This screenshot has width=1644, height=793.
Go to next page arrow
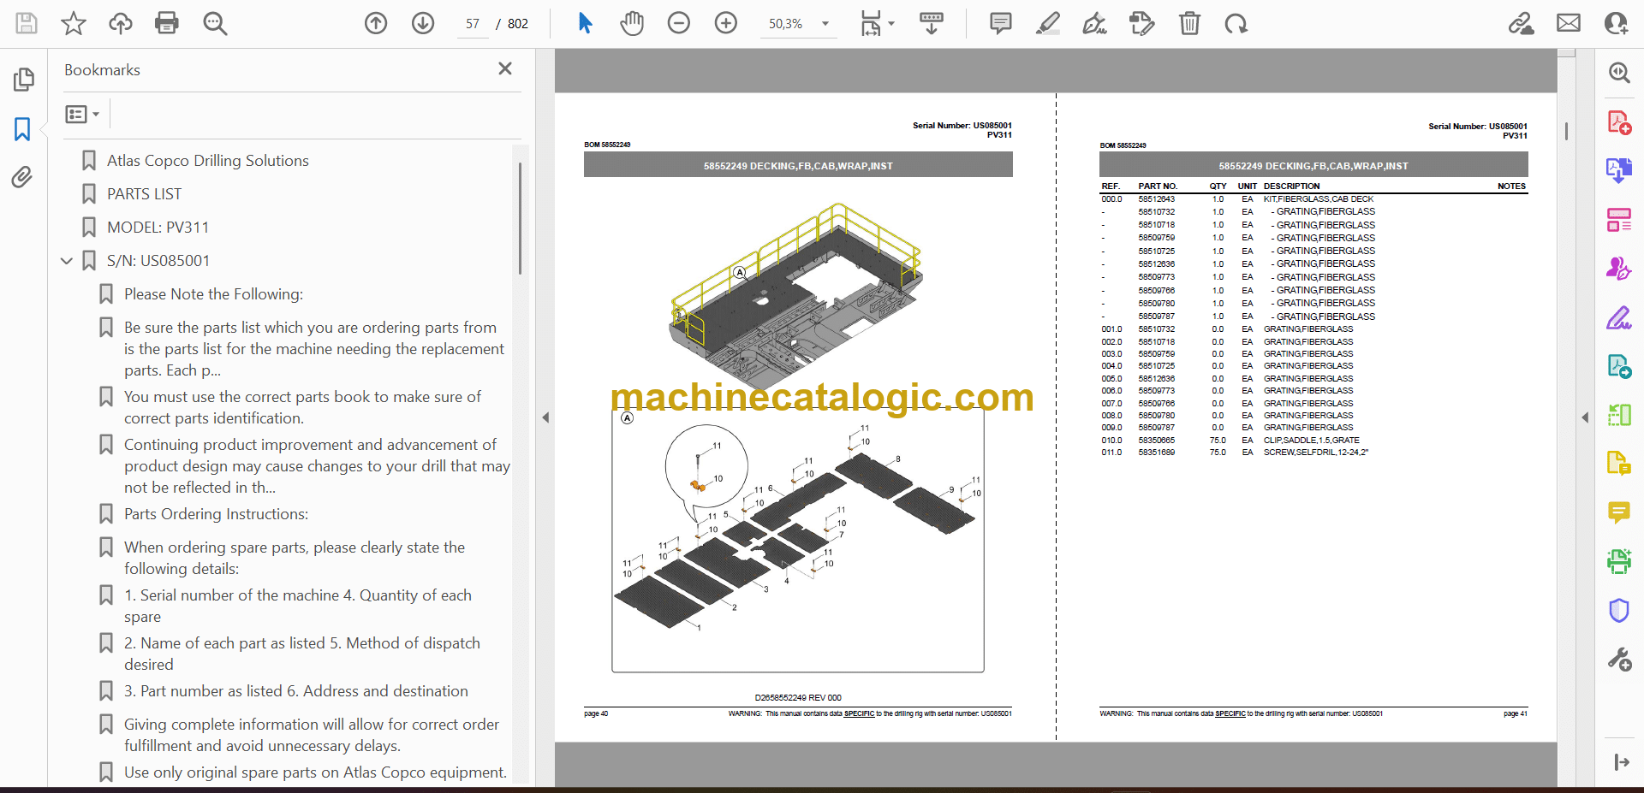[x=423, y=23]
